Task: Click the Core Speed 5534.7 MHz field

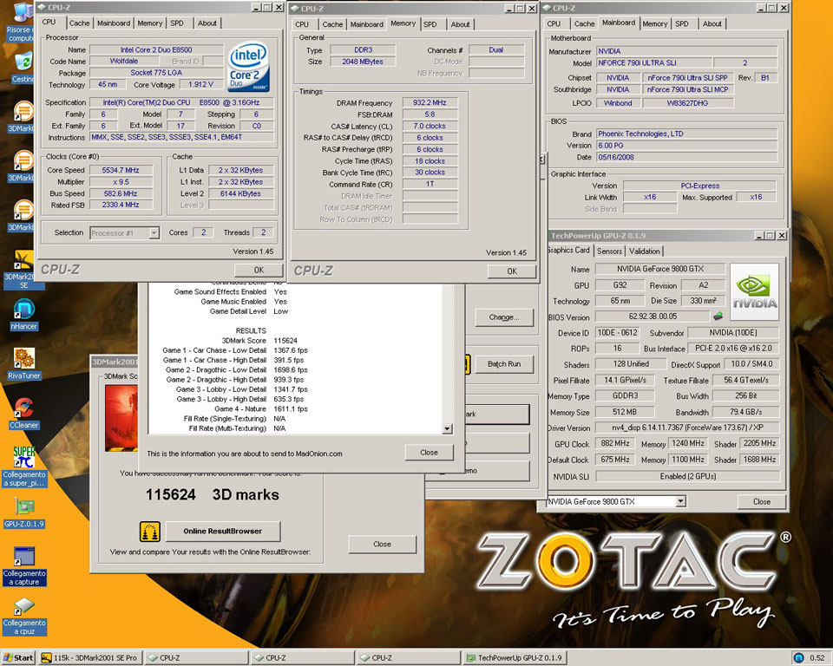Action: coord(121,170)
